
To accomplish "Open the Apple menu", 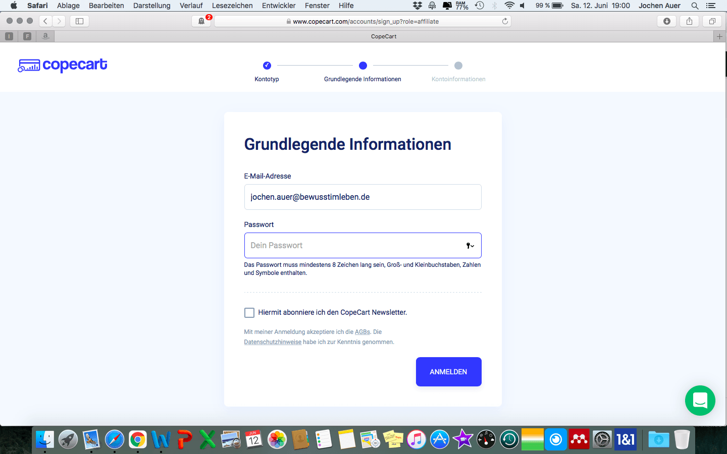I will pyautogui.click(x=14, y=6).
